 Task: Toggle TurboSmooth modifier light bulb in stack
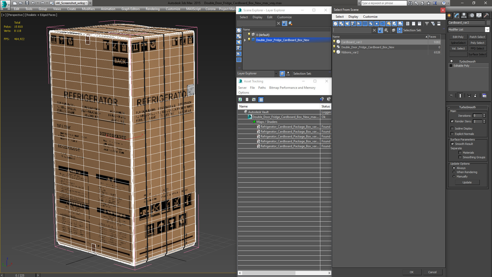[452, 62]
